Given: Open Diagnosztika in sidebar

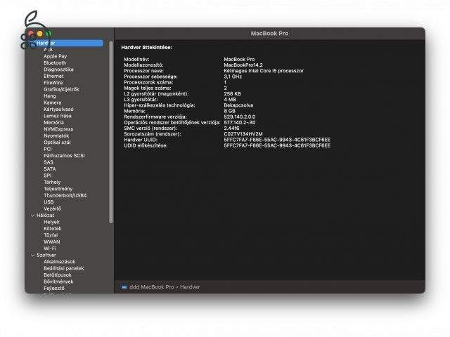Looking at the screenshot, I should 58,70.
